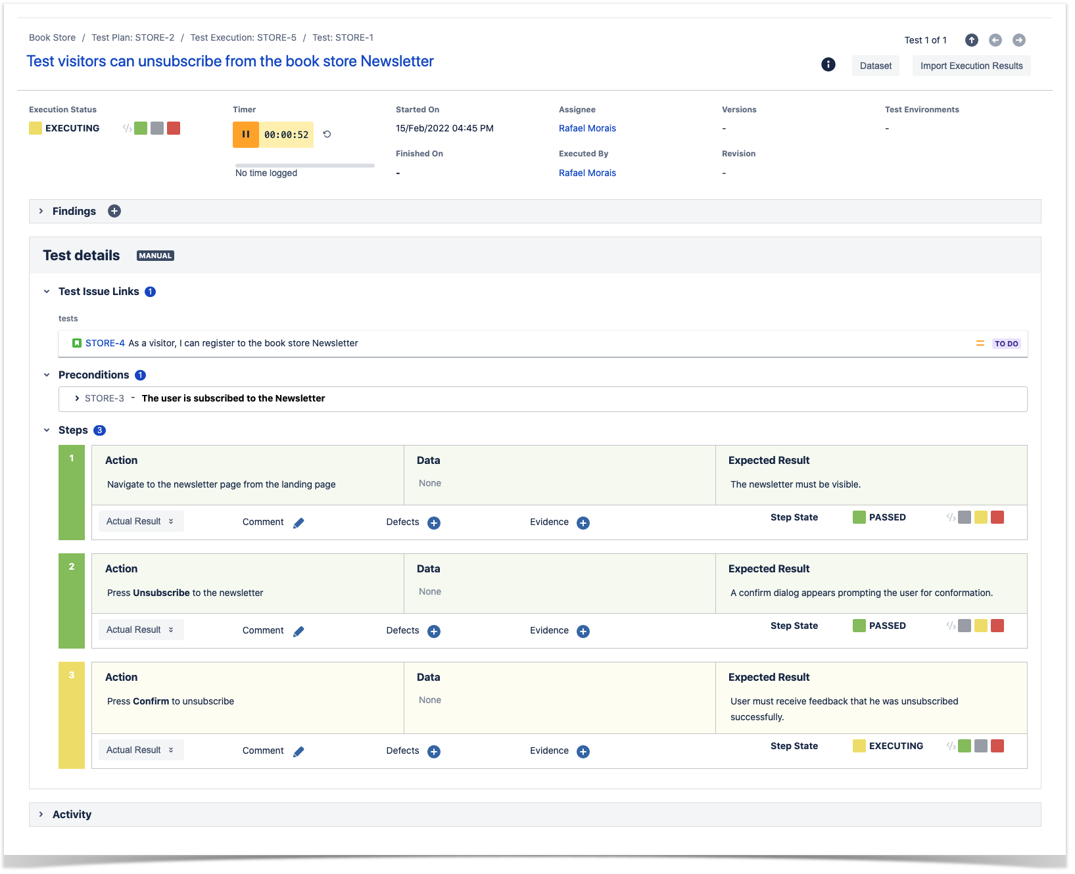This screenshot has height=874, width=1075.
Task: Add a defect to step 3
Action: (x=434, y=752)
